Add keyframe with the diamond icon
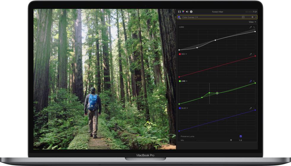The image size is (291, 166). [x=252, y=17]
